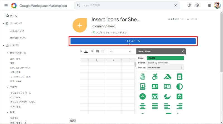
Task: Click column G header in preview
Action: [96, 60]
